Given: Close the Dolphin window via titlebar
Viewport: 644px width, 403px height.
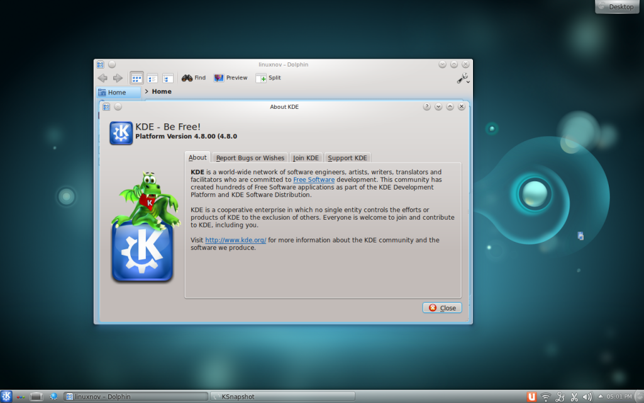Looking at the screenshot, I should 465,65.
